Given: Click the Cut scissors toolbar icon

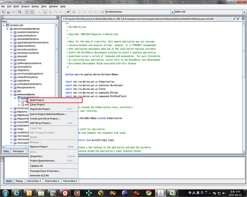Looking at the screenshot, I should (39, 12).
